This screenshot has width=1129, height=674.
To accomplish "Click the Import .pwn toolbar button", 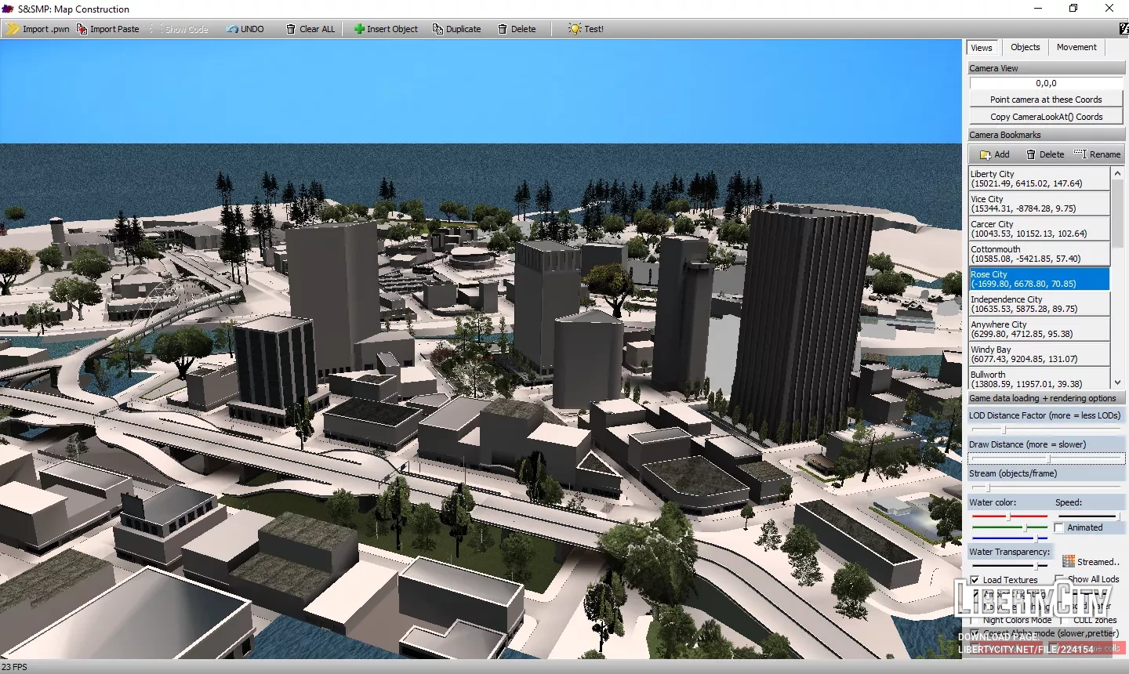I will pyautogui.click(x=38, y=29).
